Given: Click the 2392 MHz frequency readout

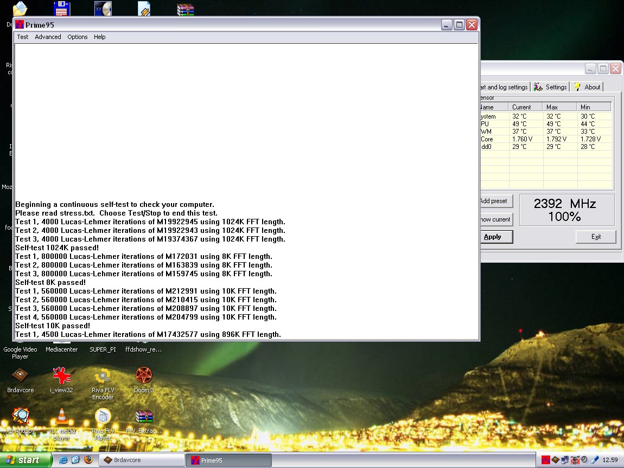Looking at the screenshot, I should coord(565,204).
